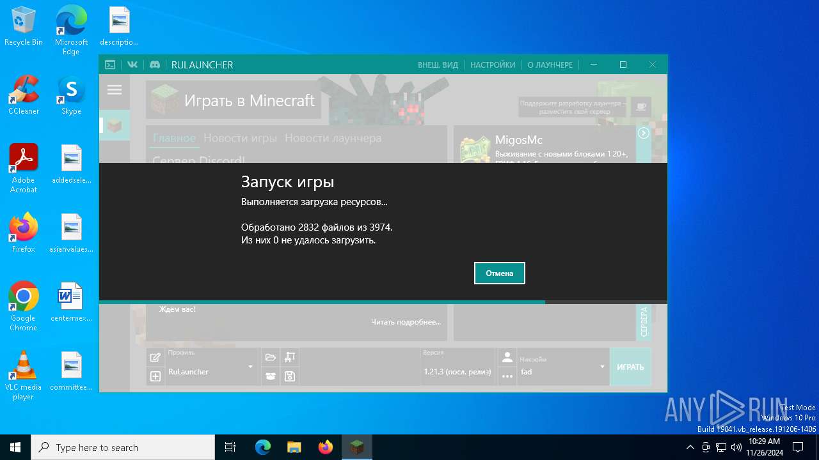Click the Из них 0 не удалось загрузить text

(308, 240)
